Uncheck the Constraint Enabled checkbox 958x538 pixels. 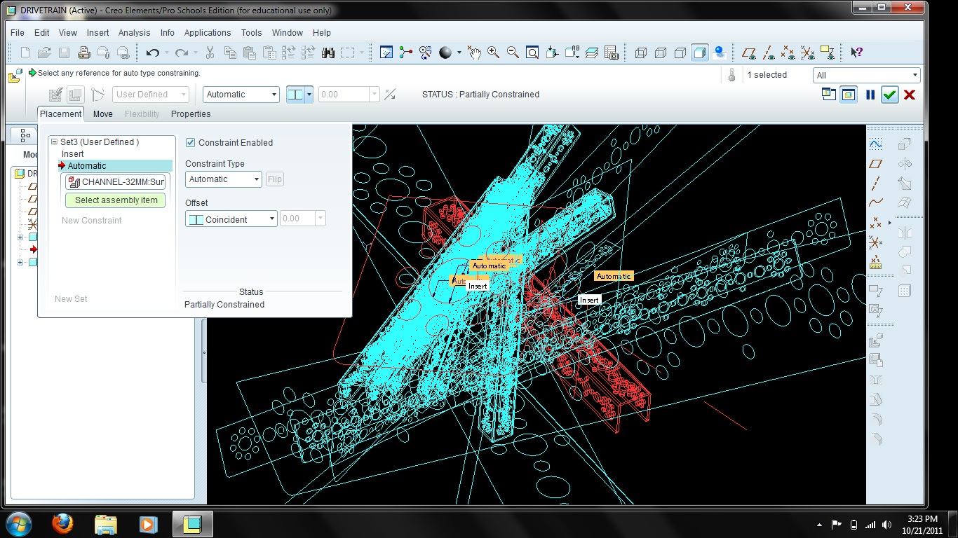190,143
